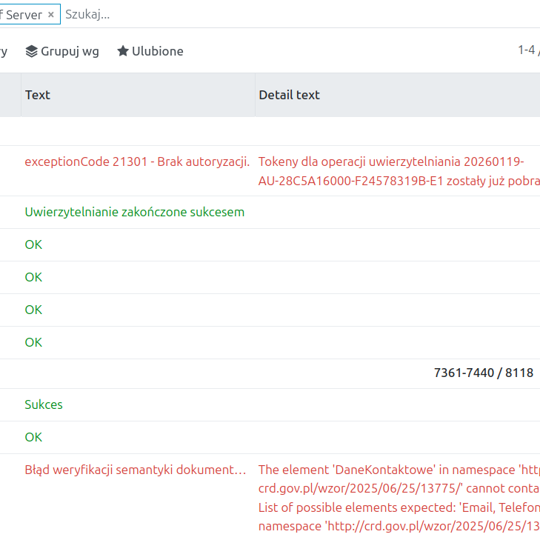The width and height of the screenshot is (540, 540).
Task: Open the exceptionCode 21301 Brak autoryzacji row
Action: click(x=137, y=161)
